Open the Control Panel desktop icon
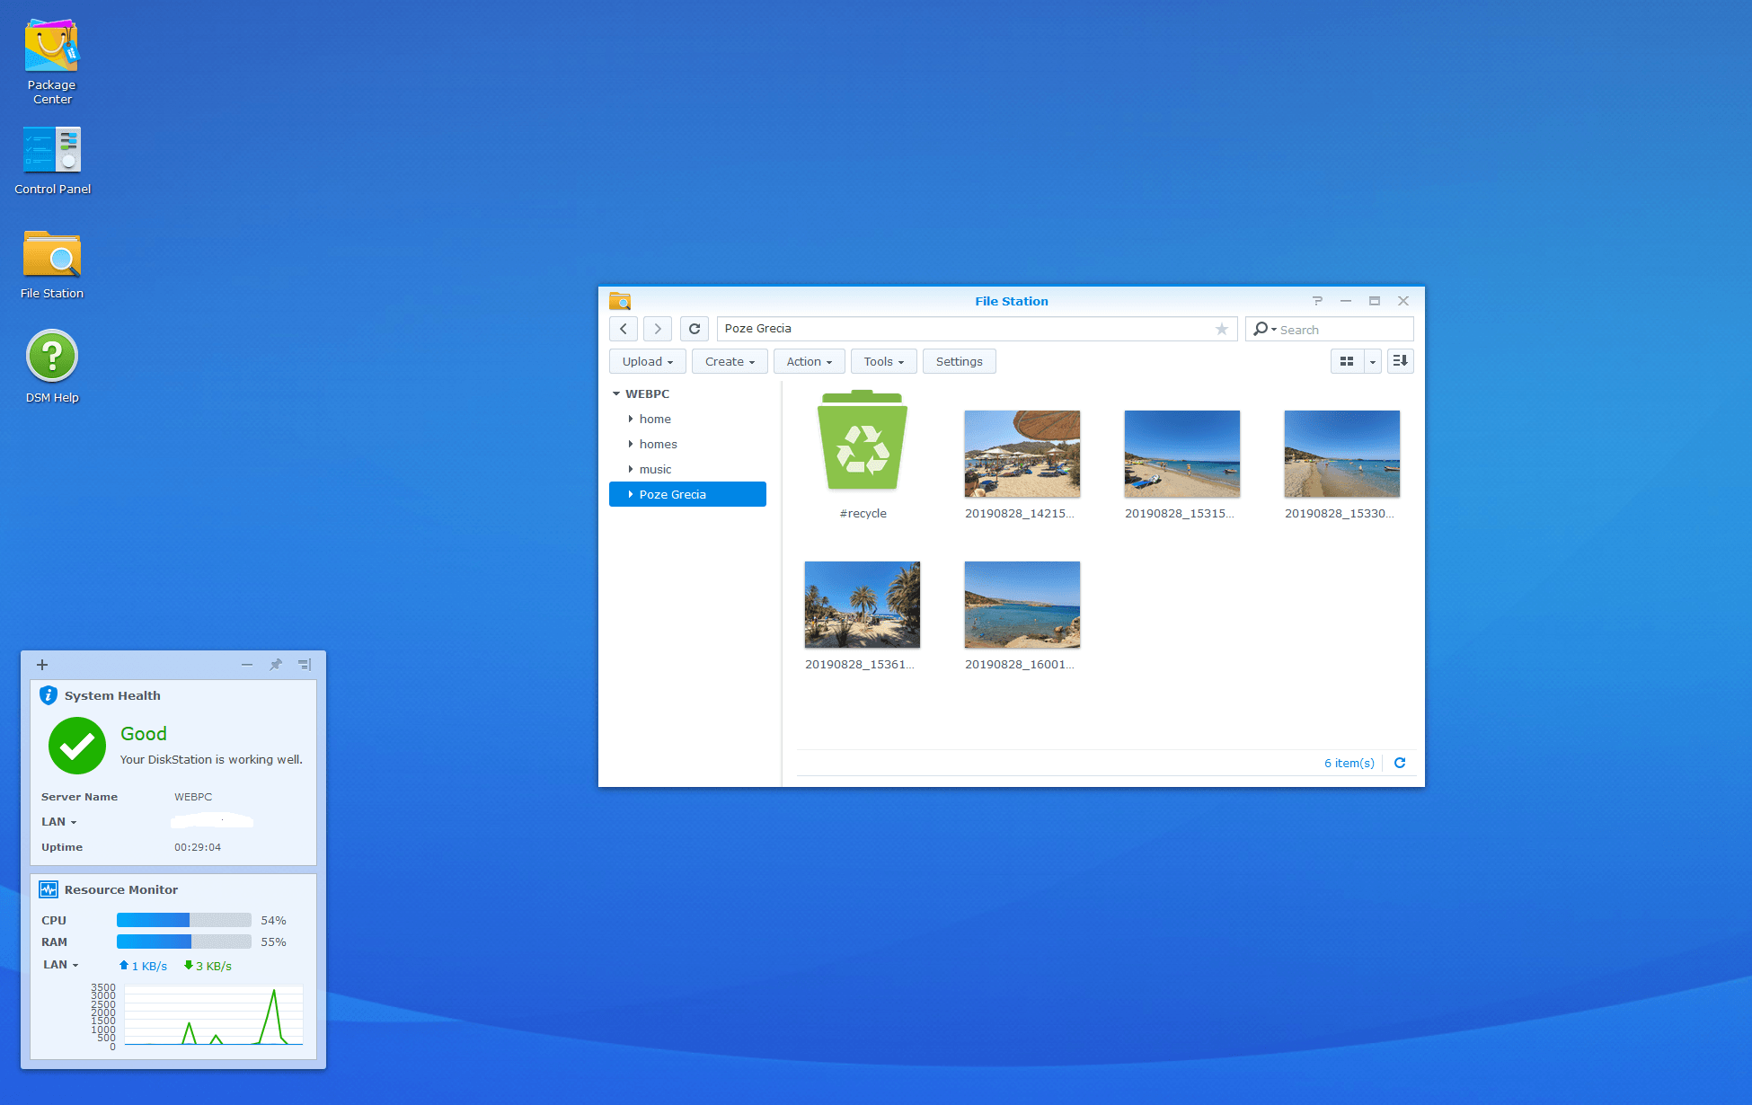This screenshot has width=1752, height=1105. (52, 150)
